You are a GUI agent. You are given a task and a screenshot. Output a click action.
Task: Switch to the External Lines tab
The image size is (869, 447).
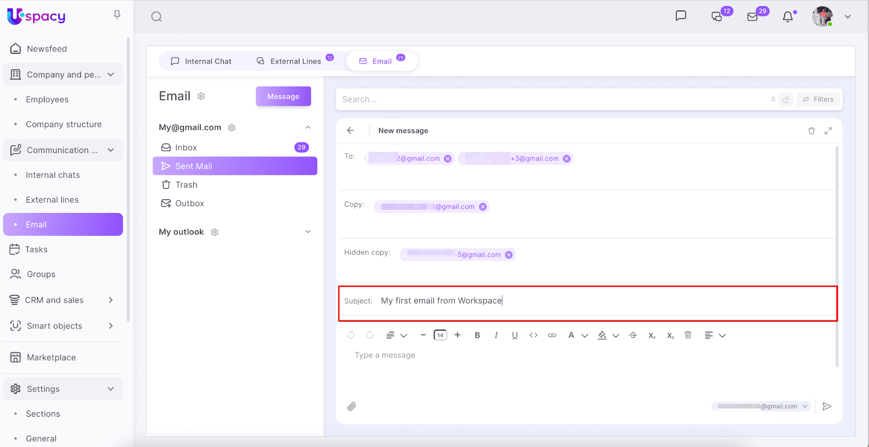click(289, 61)
